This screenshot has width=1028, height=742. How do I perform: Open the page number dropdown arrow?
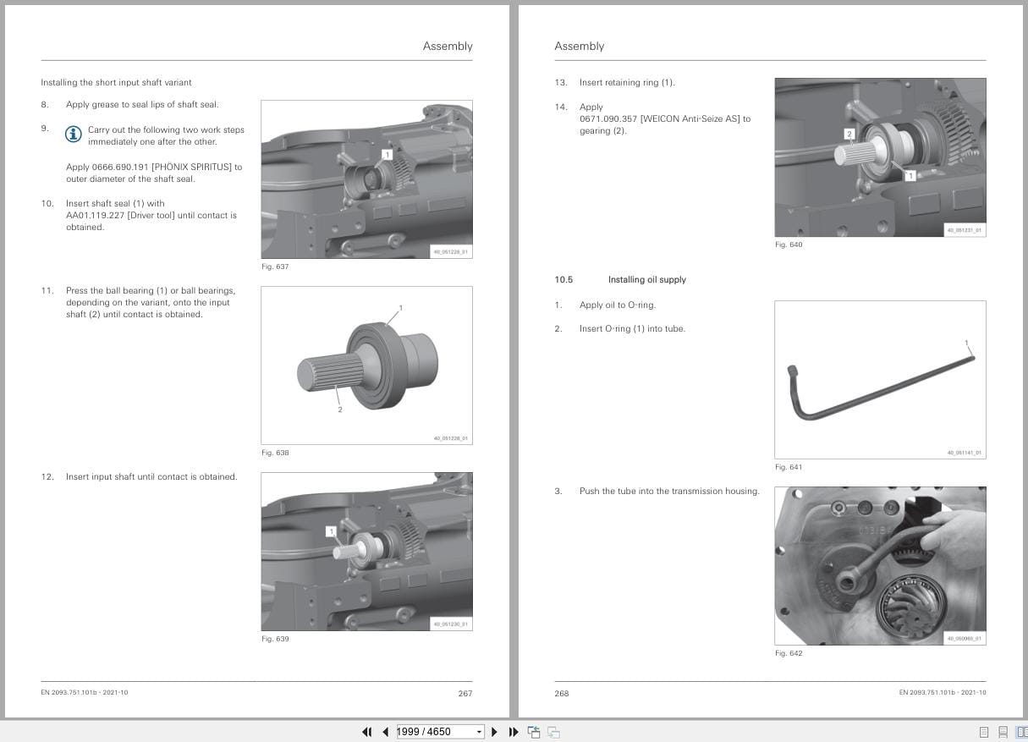coord(479,732)
